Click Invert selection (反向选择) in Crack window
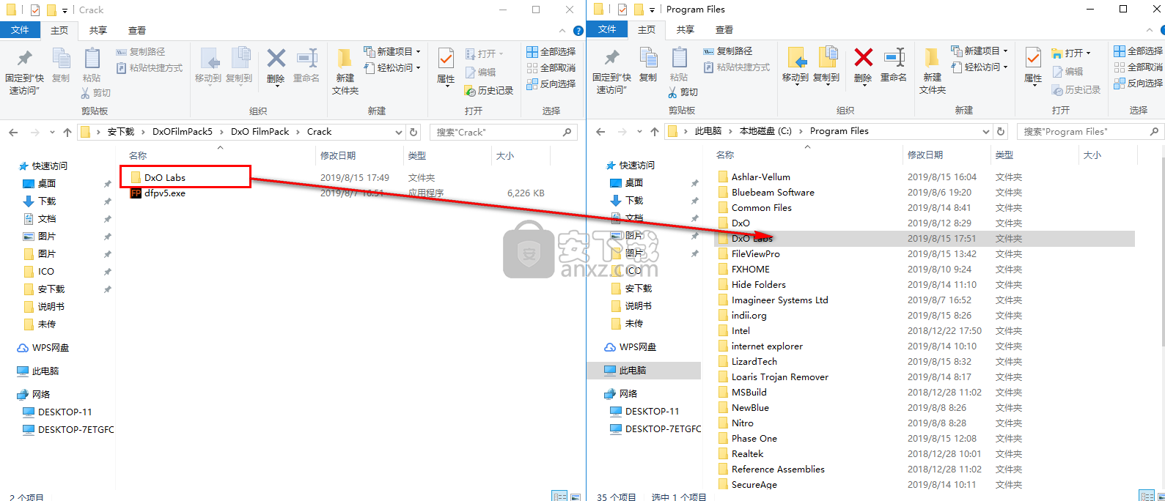 tap(551, 84)
